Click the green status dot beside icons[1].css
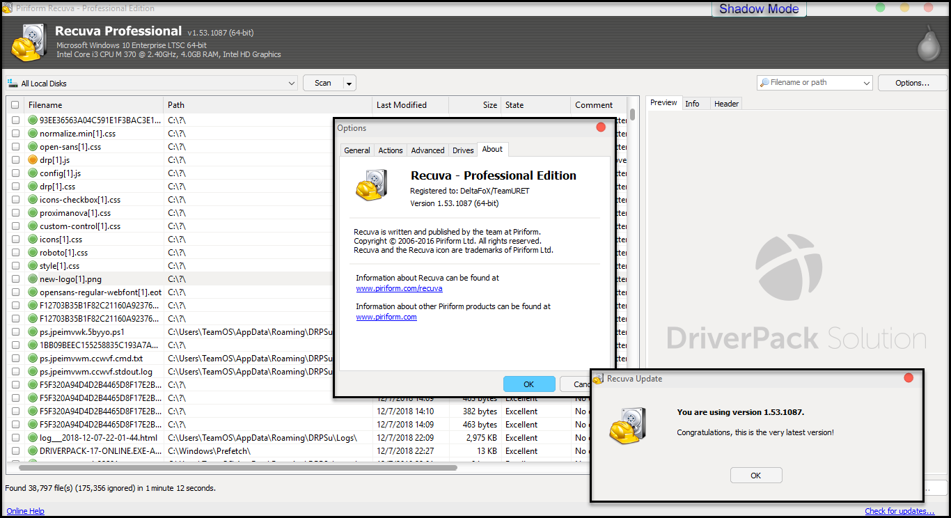Image resolution: width=951 pixels, height=518 pixels. 32,240
